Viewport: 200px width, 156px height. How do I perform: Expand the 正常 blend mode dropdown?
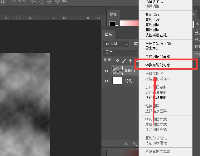point(121,52)
